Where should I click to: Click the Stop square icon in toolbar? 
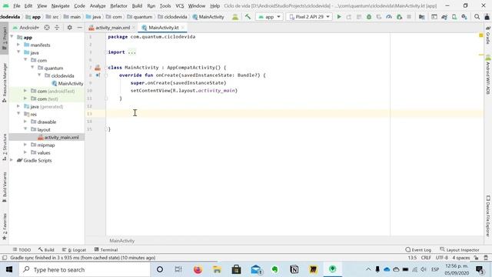pyautogui.click(x=409, y=17)
